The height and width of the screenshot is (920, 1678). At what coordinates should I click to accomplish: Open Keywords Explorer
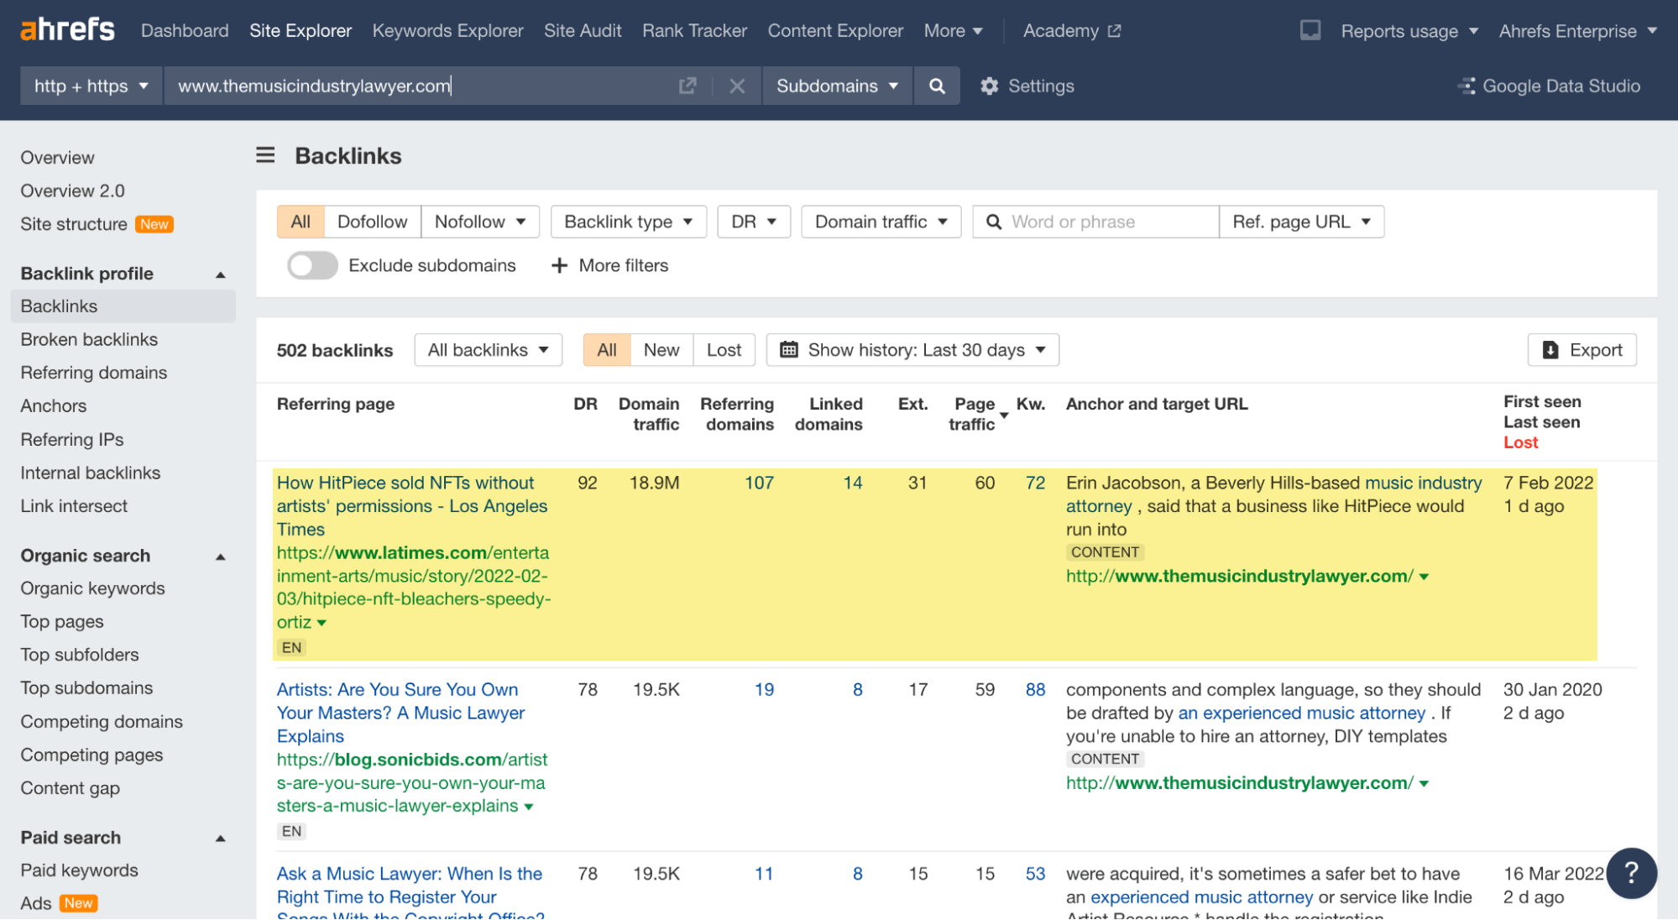447,30
